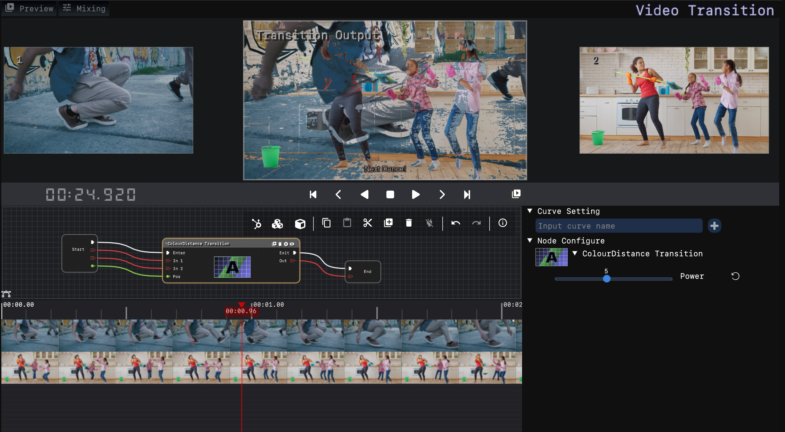This screenshot has width=785, height=432.
Task: Toggle the preview window icon beside transport
Action: (x=516, y=194)
